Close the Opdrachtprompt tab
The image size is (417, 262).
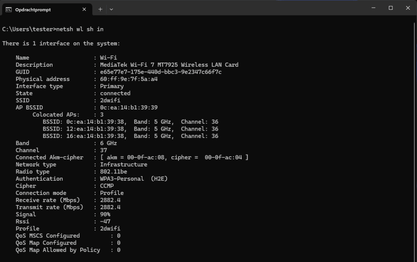coord(84,9)
